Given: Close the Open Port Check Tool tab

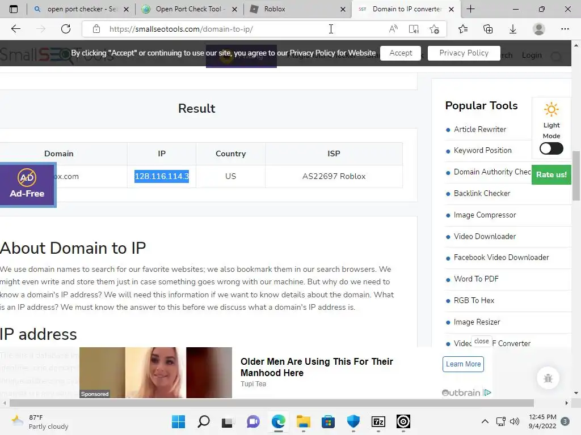Looking at the screenshot, I should [234, 9].
